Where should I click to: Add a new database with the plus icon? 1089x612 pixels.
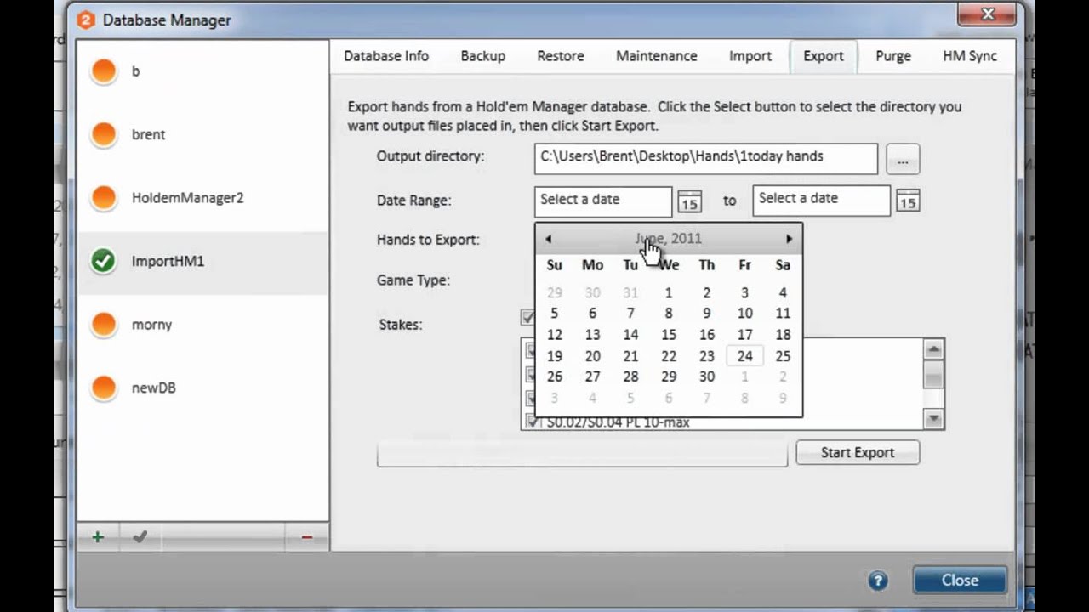click(x=98, y=537)
